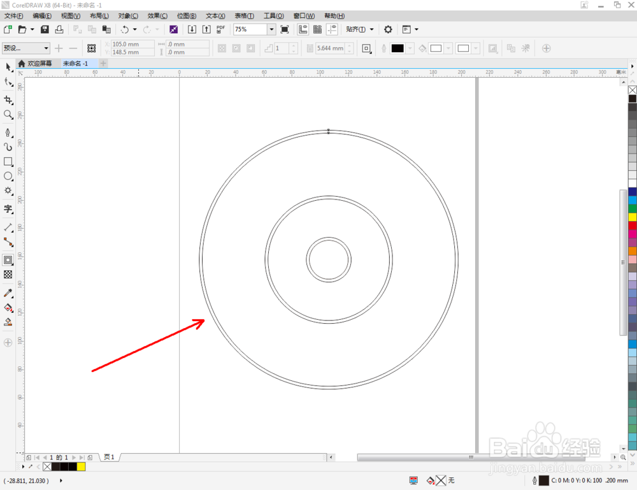Click the copy contour properties button
The image size is (637, 490).
pos(511,48)
